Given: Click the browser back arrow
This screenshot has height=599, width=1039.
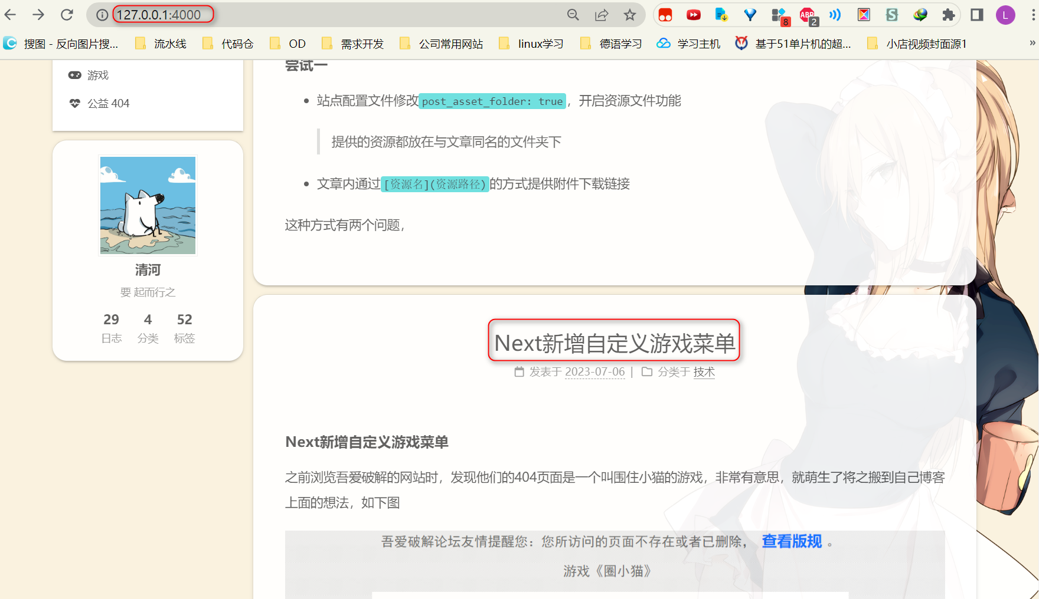Looking at the screenshot, I should [11, 15].
